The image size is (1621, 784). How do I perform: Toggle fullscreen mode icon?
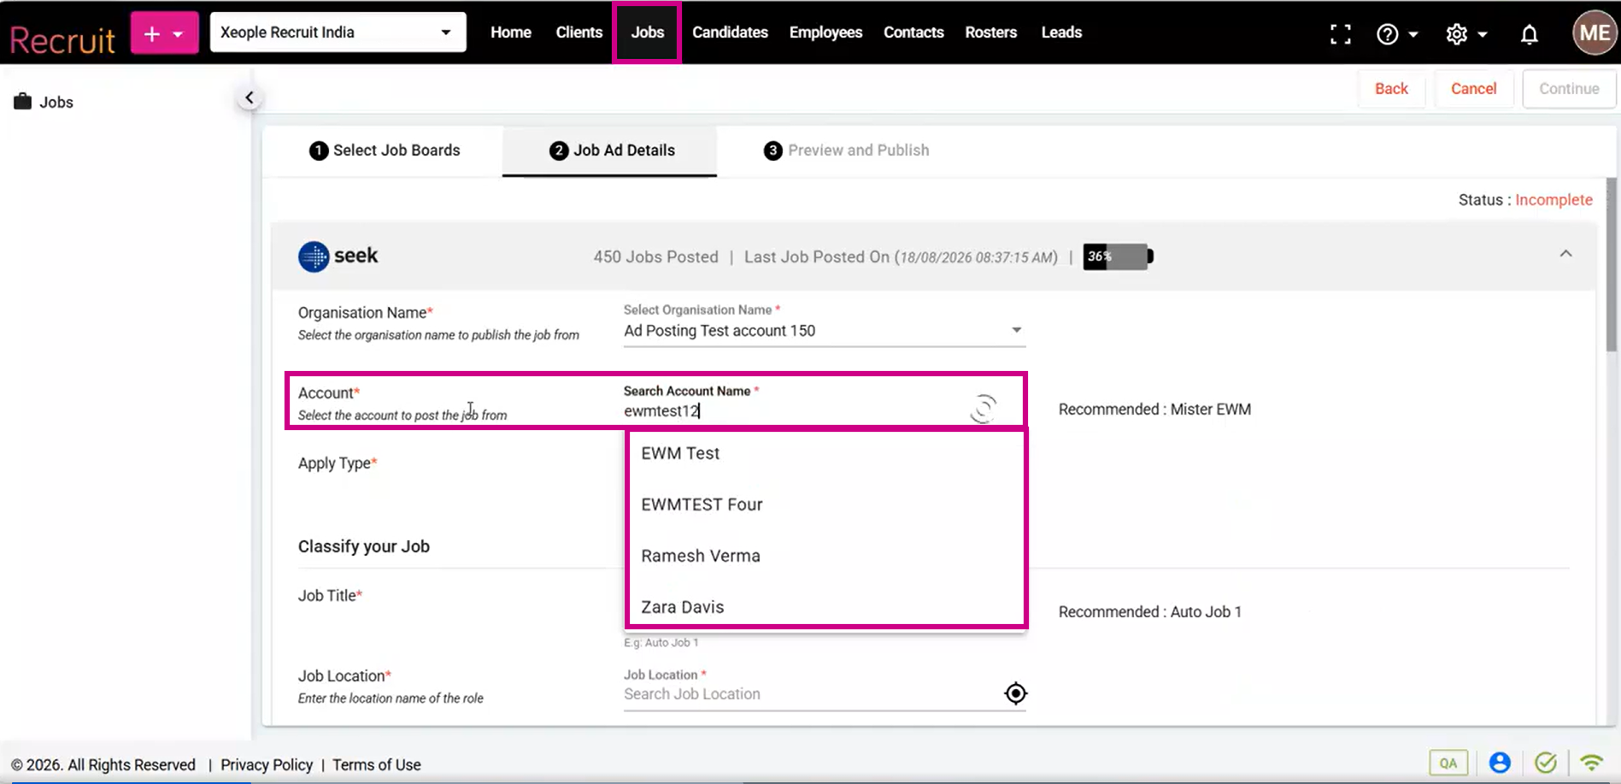pos(1341,33)
